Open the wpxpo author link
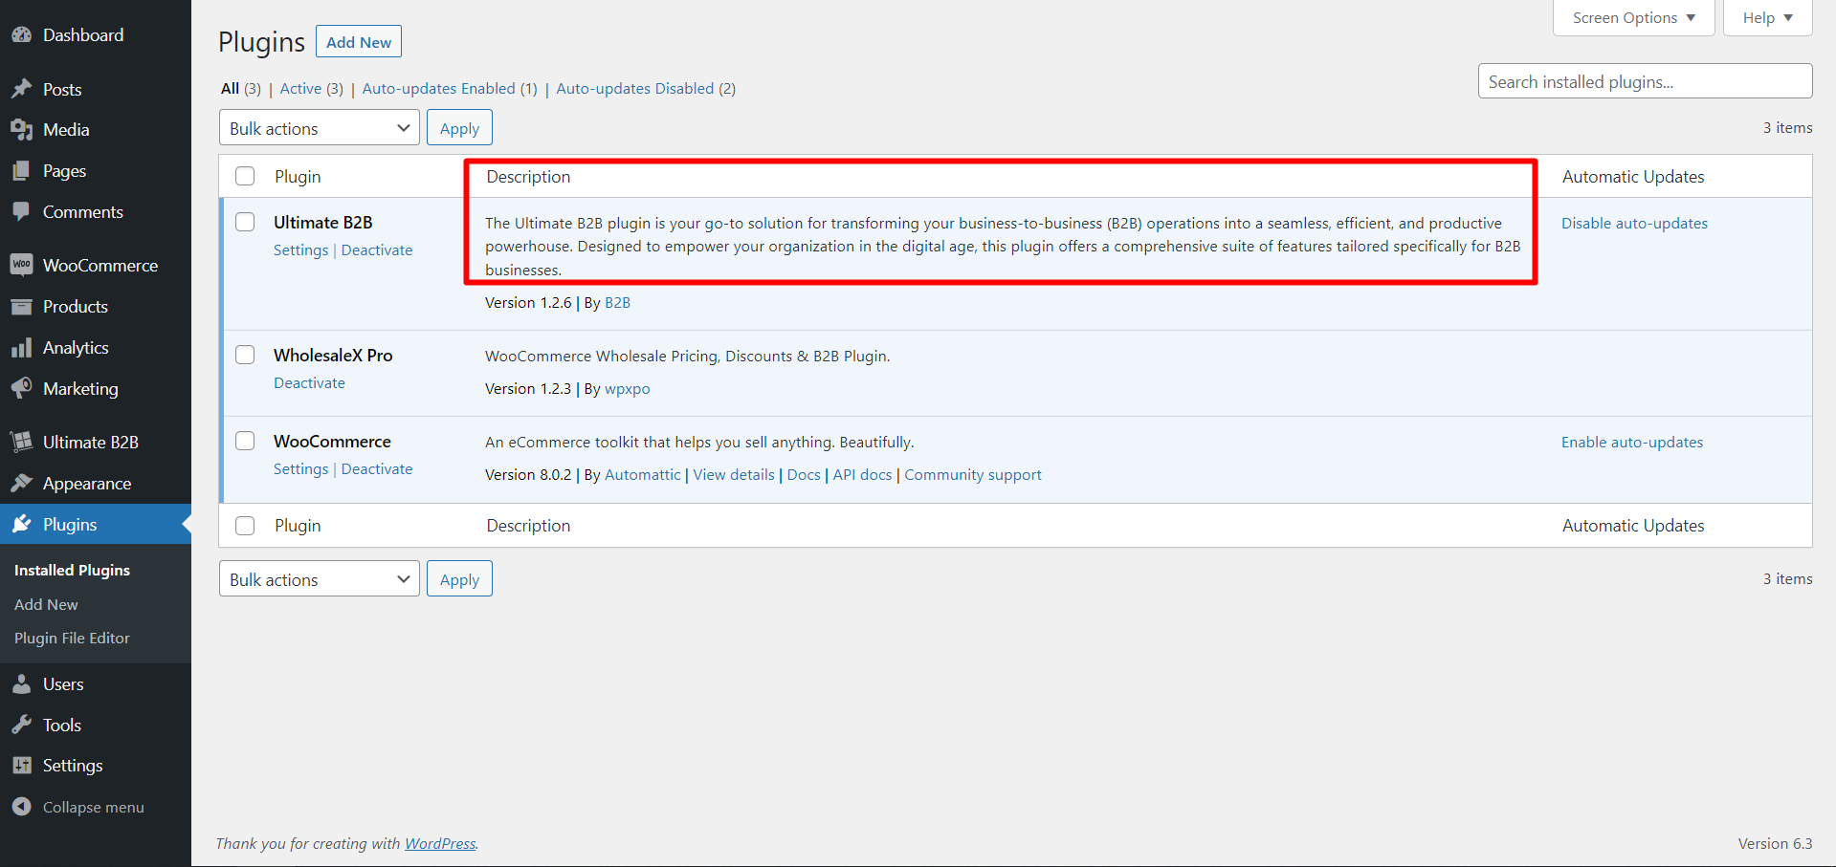 pyautogui.click(x=627, y=388)
